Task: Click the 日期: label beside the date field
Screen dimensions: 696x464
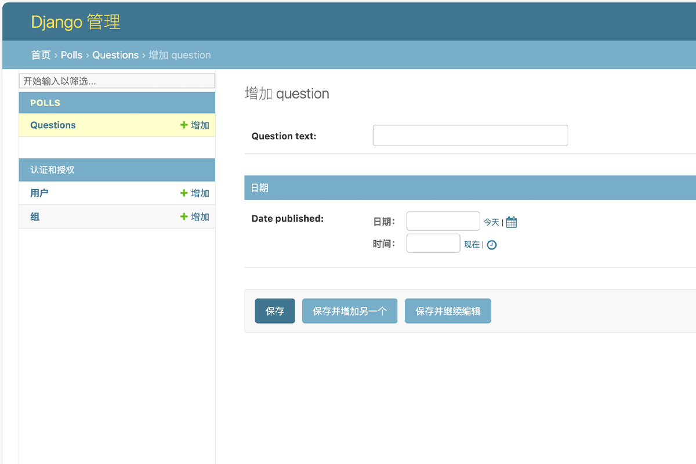Action: click(384, 222)
